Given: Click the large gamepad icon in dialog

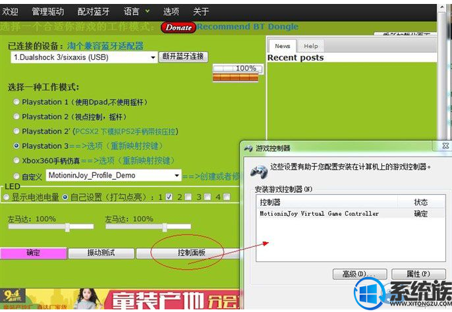Looking at the screenshot, I should [x=258, y=171].
